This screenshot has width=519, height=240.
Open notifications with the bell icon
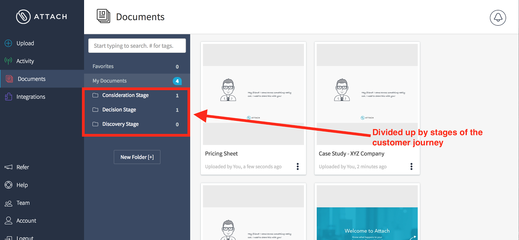point(498,18)
